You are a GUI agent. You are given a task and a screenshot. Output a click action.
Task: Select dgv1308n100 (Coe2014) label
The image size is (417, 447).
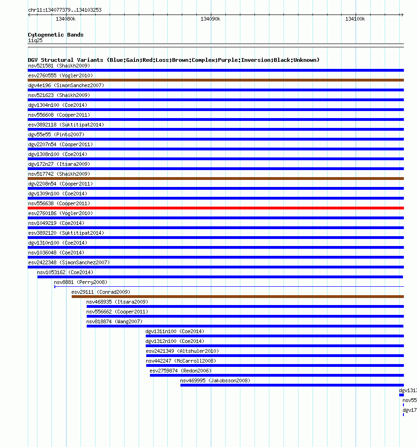(x=58, y=154)
